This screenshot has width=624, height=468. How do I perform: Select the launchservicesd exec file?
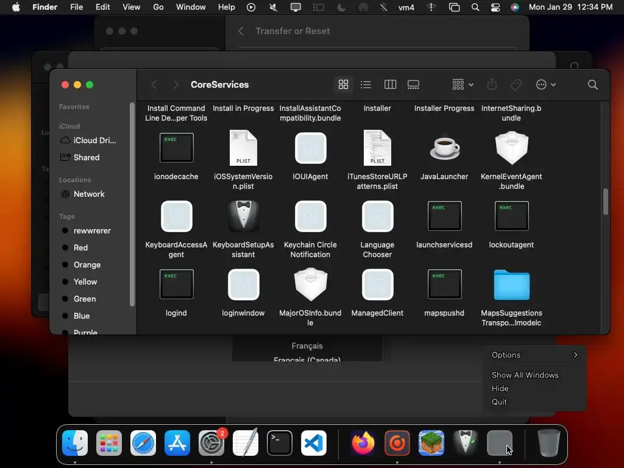coord(444,216)
